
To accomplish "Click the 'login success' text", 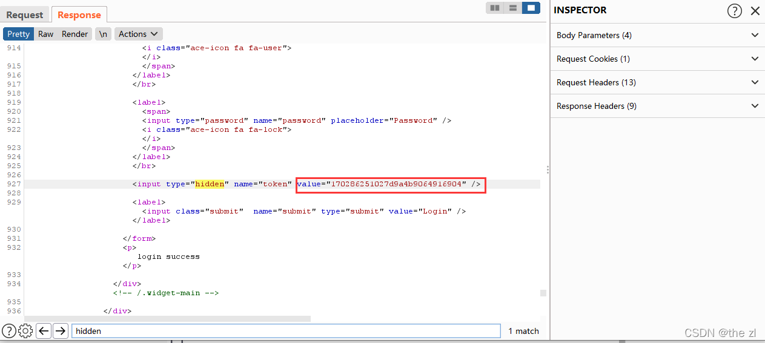I will [168, 256].
